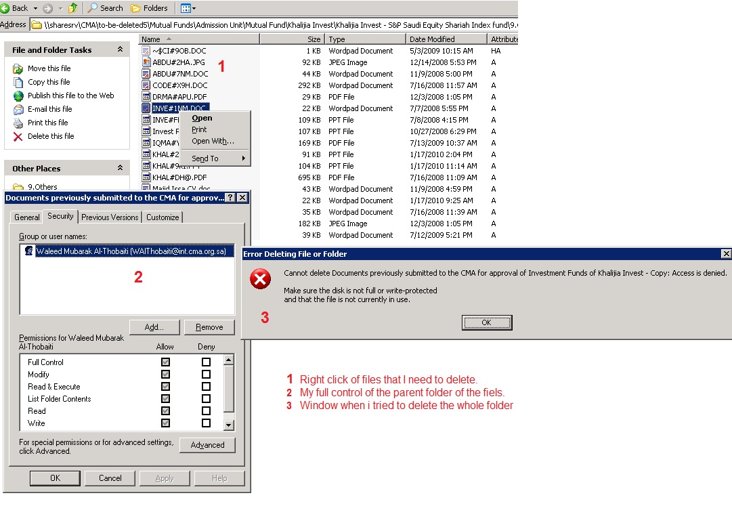
Task: Toggle the Deny checkbox for Full Control
Action: pyautogui.click(x=206, y=362)
